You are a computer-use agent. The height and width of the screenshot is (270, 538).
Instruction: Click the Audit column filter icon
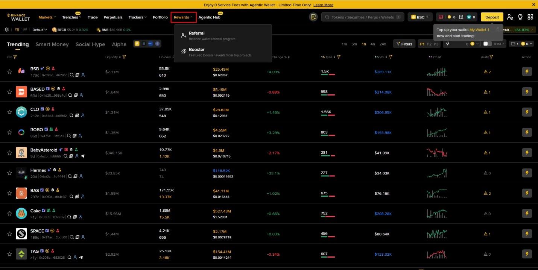pos(491,57)
